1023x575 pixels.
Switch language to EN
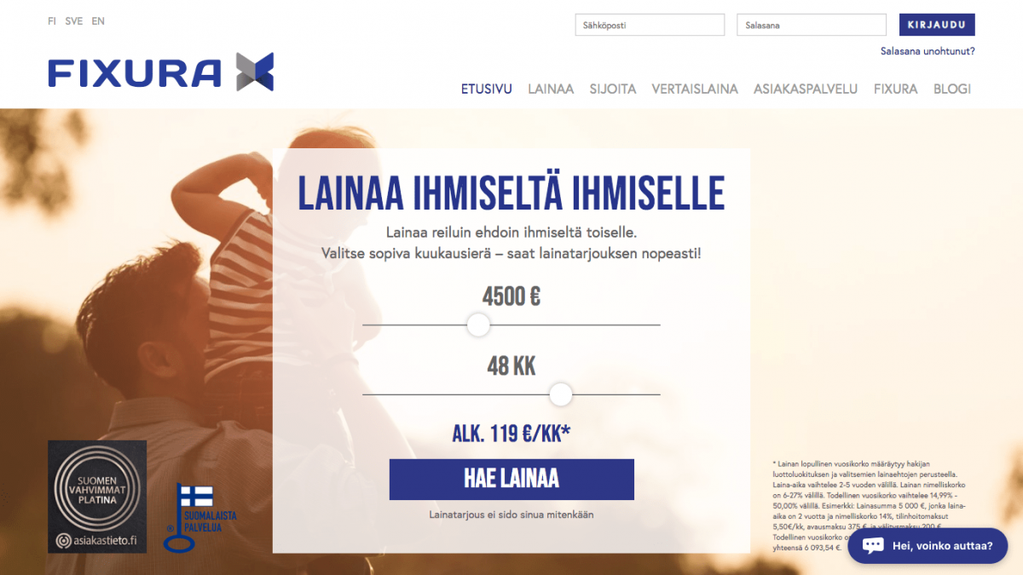[x=98, y=21]
